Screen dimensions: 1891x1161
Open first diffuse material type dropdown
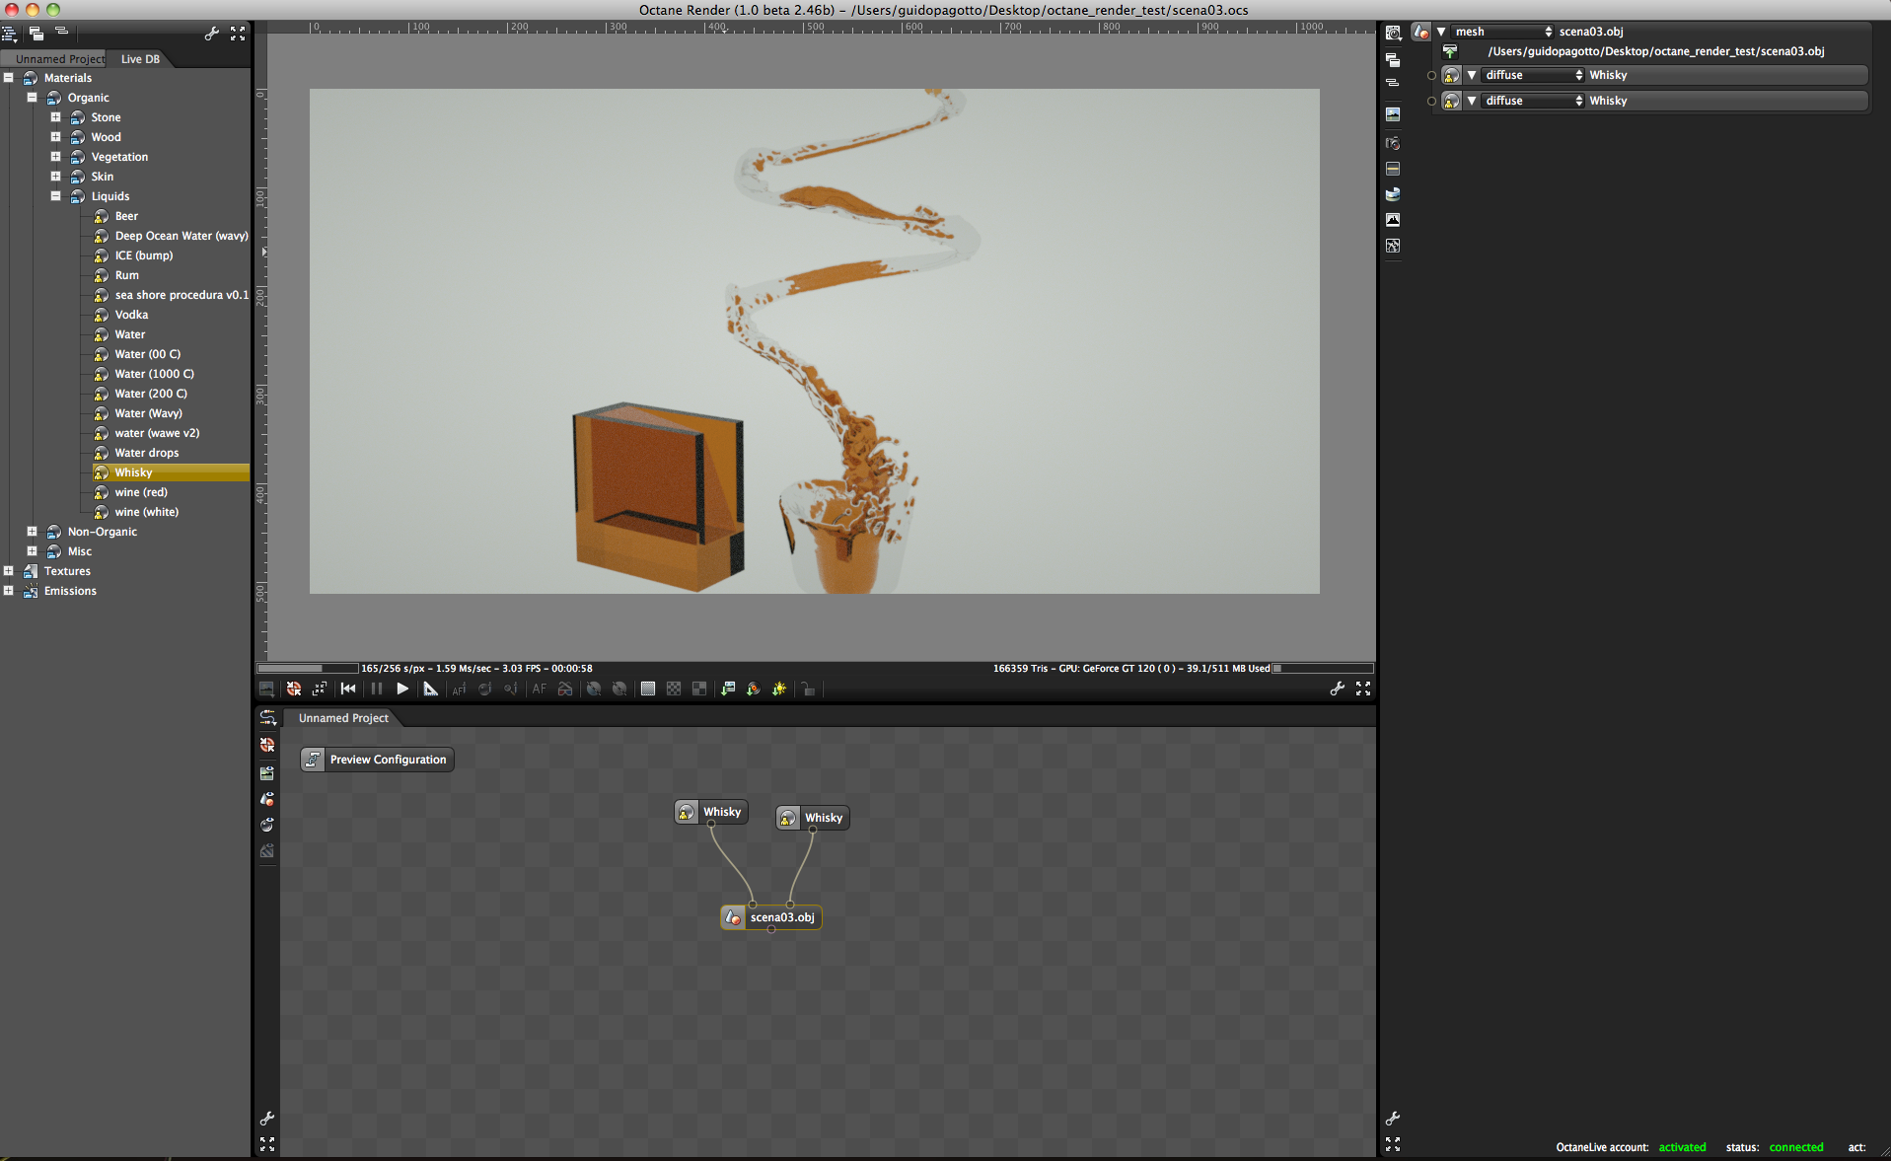pos(1533,76)
